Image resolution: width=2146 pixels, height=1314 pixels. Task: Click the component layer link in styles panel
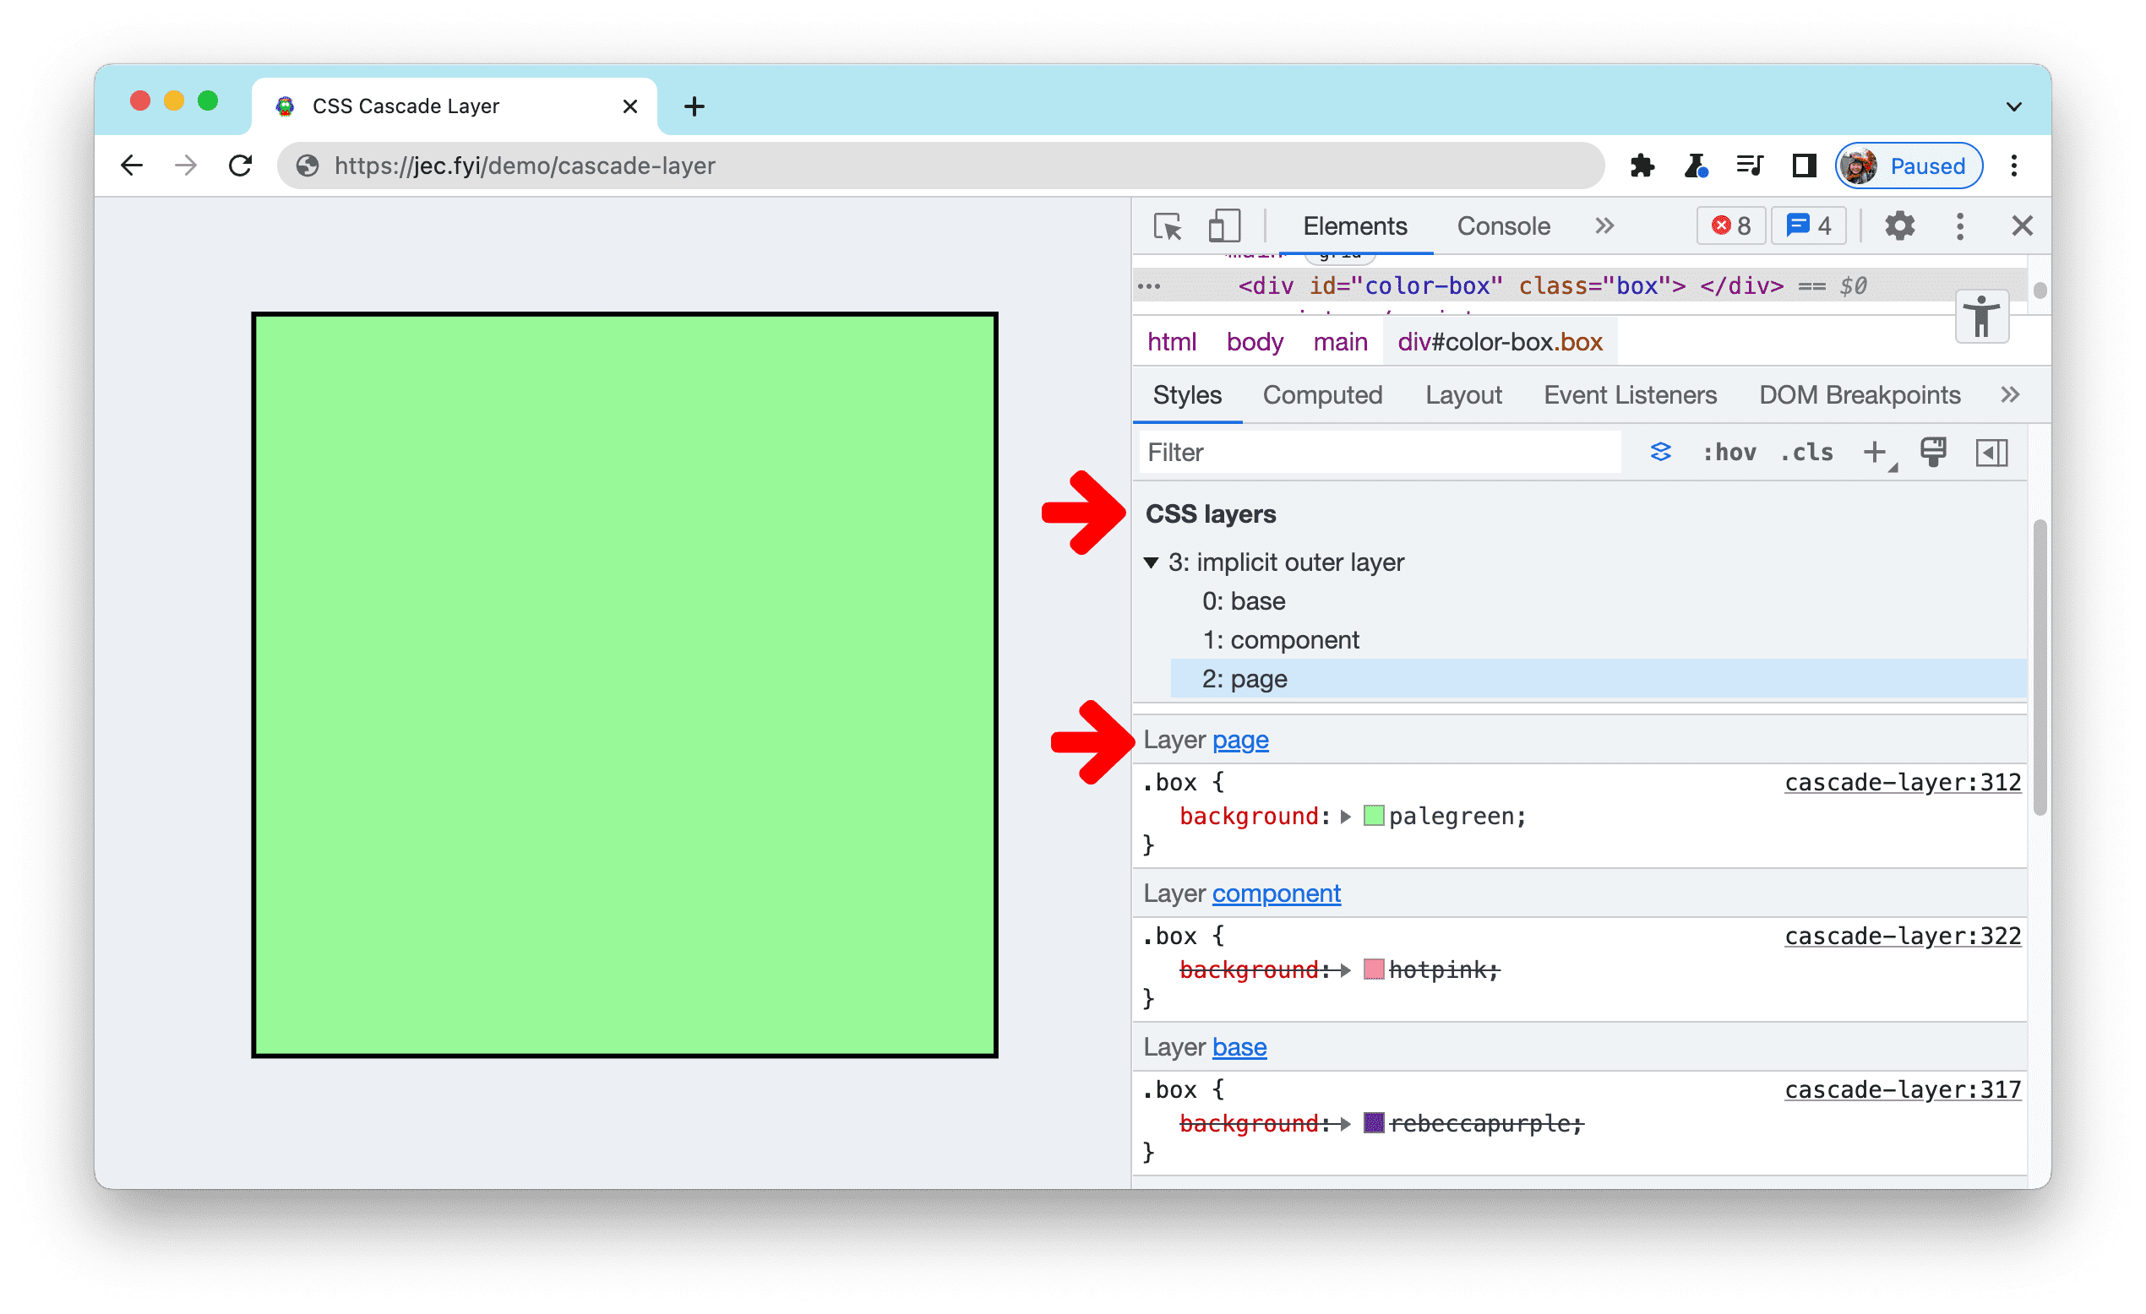coord(1277,893)
